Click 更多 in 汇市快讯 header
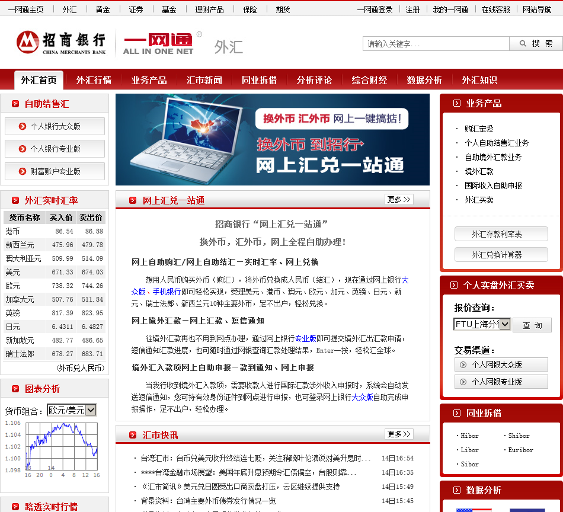Screen dimensions: 563x512 pos(399,434)
